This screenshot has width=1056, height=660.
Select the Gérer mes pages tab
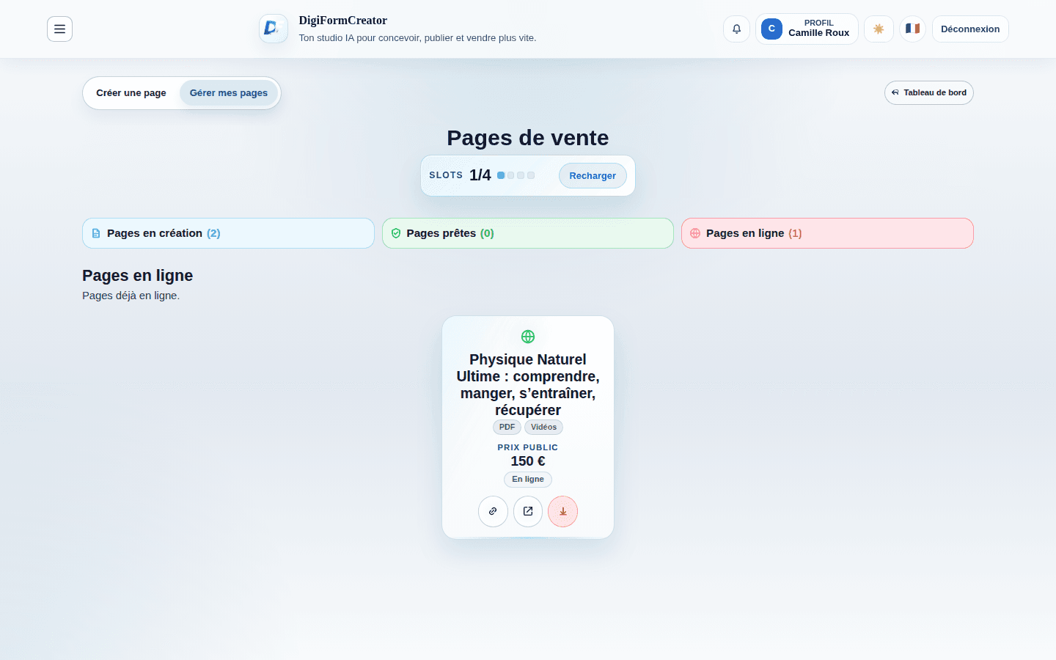[x=229, y=93]
